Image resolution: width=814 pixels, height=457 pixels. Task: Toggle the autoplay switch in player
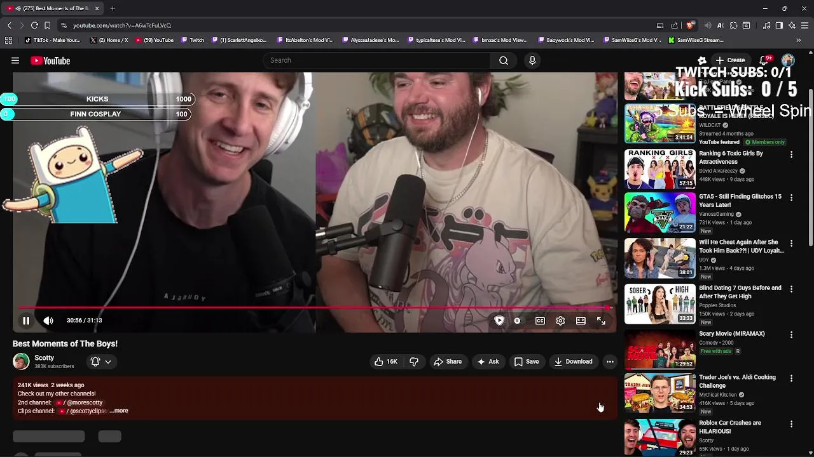[517, 321]
